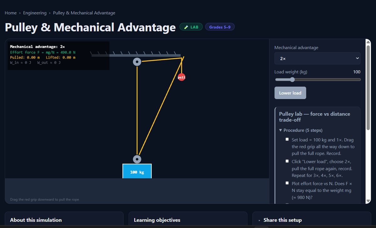The height and width of the screenshot is (228, 376).
Task: Collapse the Procedure (5 steps) section
Action: [x=300, y=130]
